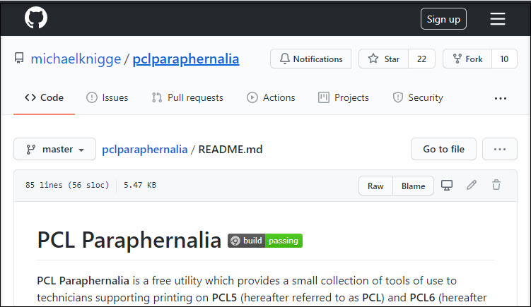The width and height of the screenshot is (531, 307).
Task: View the Raw file contents
Action: [x=375, y=186]
